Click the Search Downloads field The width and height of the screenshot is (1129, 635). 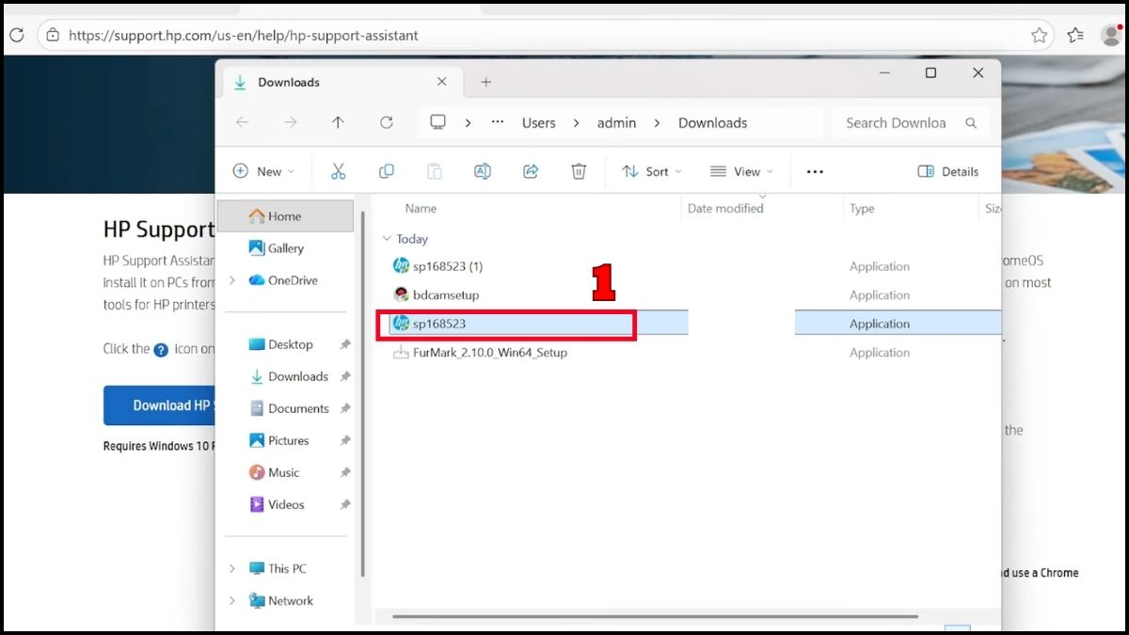pyautogui.click(x=911, y=122)
